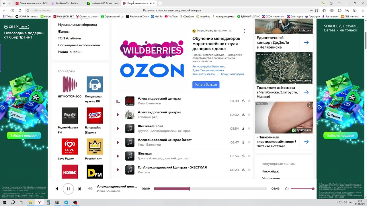Click Забрать подарок on right banner

341,136
